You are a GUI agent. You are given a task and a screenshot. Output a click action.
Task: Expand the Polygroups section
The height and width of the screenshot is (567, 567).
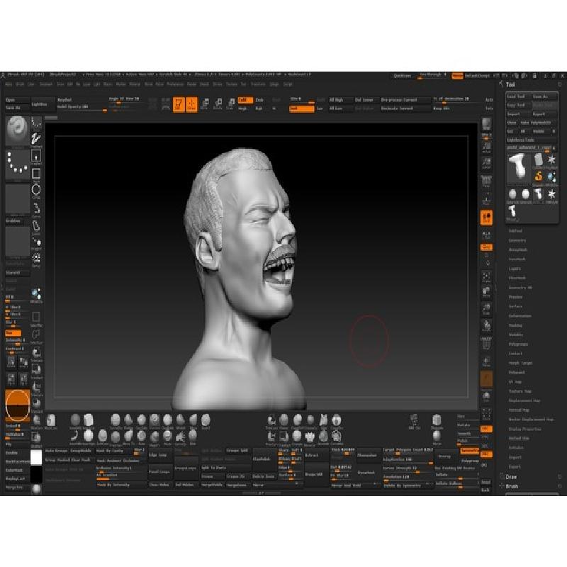click(519, 344)
